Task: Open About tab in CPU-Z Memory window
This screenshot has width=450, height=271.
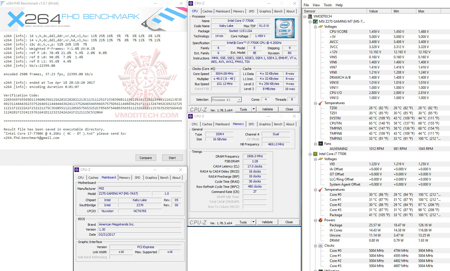Action: click(290, 124)
